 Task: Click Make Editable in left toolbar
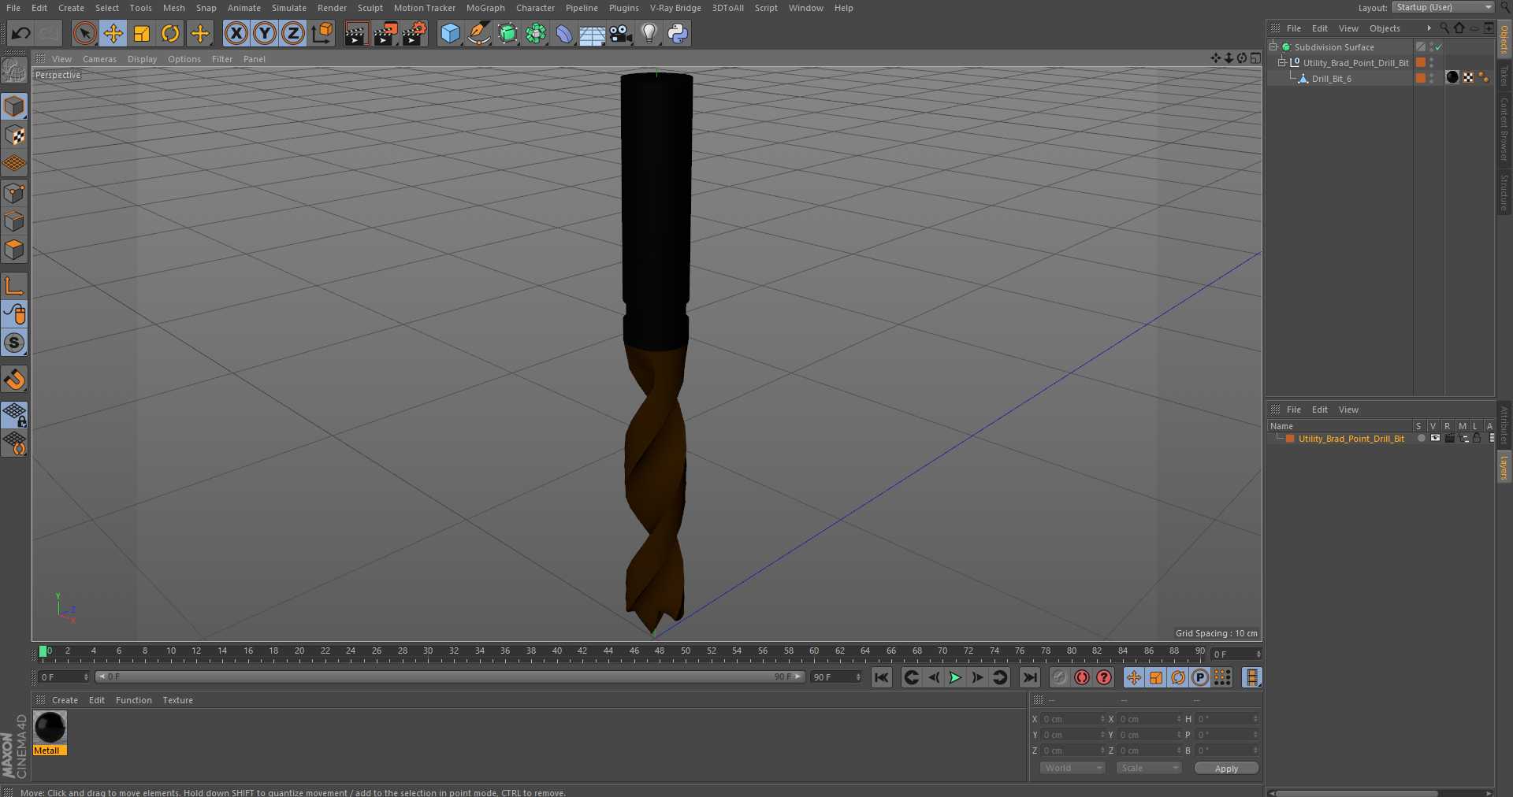coord(14,71)
